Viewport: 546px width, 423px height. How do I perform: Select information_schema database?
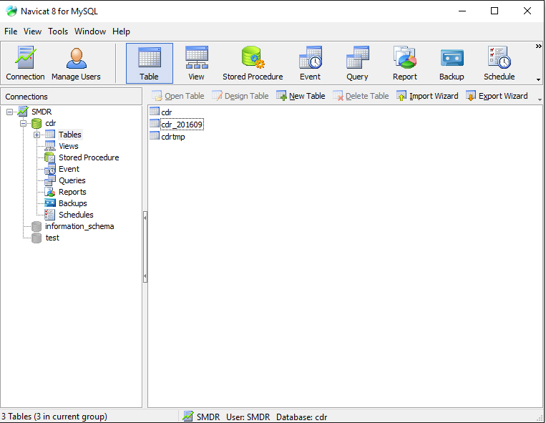pos(79,226)
